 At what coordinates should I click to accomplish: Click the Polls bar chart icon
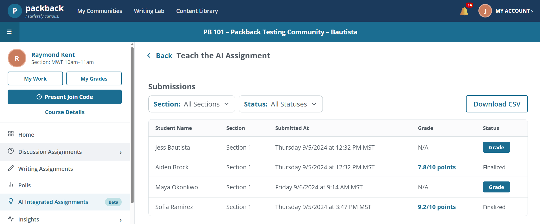[11, 185]
